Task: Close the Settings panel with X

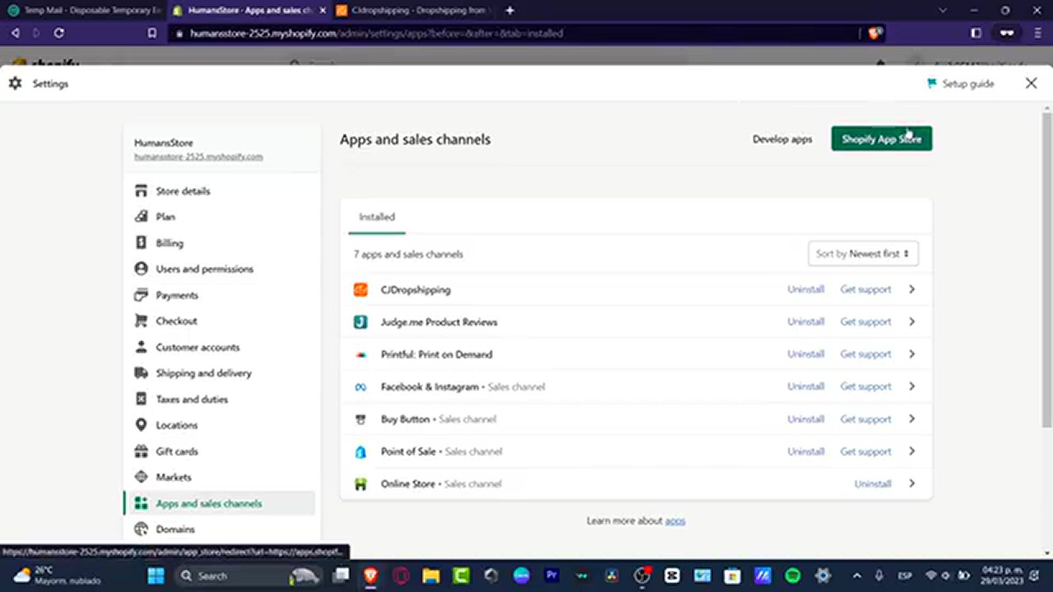Action: (x=1031, y=83)
